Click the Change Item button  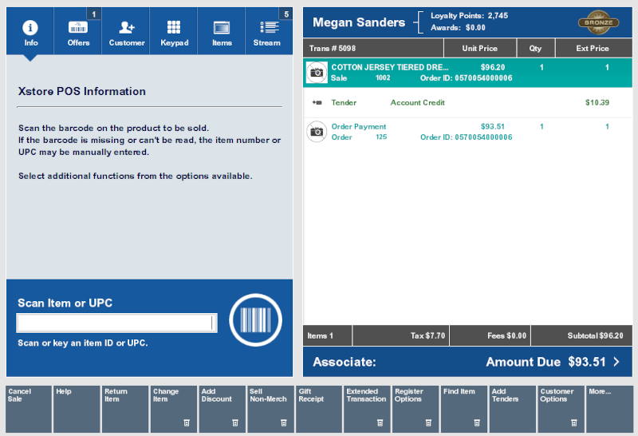pos(174,409)
